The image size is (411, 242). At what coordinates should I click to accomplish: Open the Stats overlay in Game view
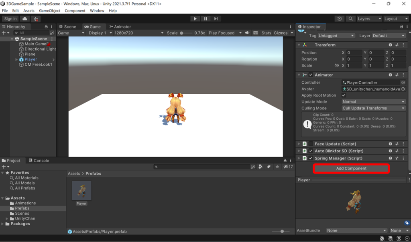[266, 33]
